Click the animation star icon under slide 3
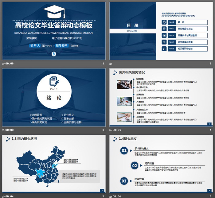This screenshot has height=198, width=215. tap(3, 130)
